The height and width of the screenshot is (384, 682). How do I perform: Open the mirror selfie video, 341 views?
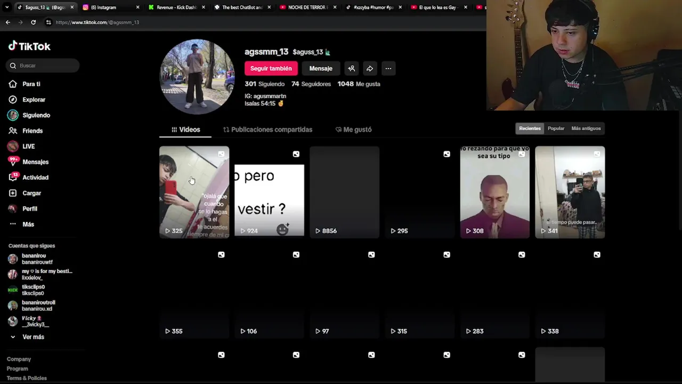point(570,192)
